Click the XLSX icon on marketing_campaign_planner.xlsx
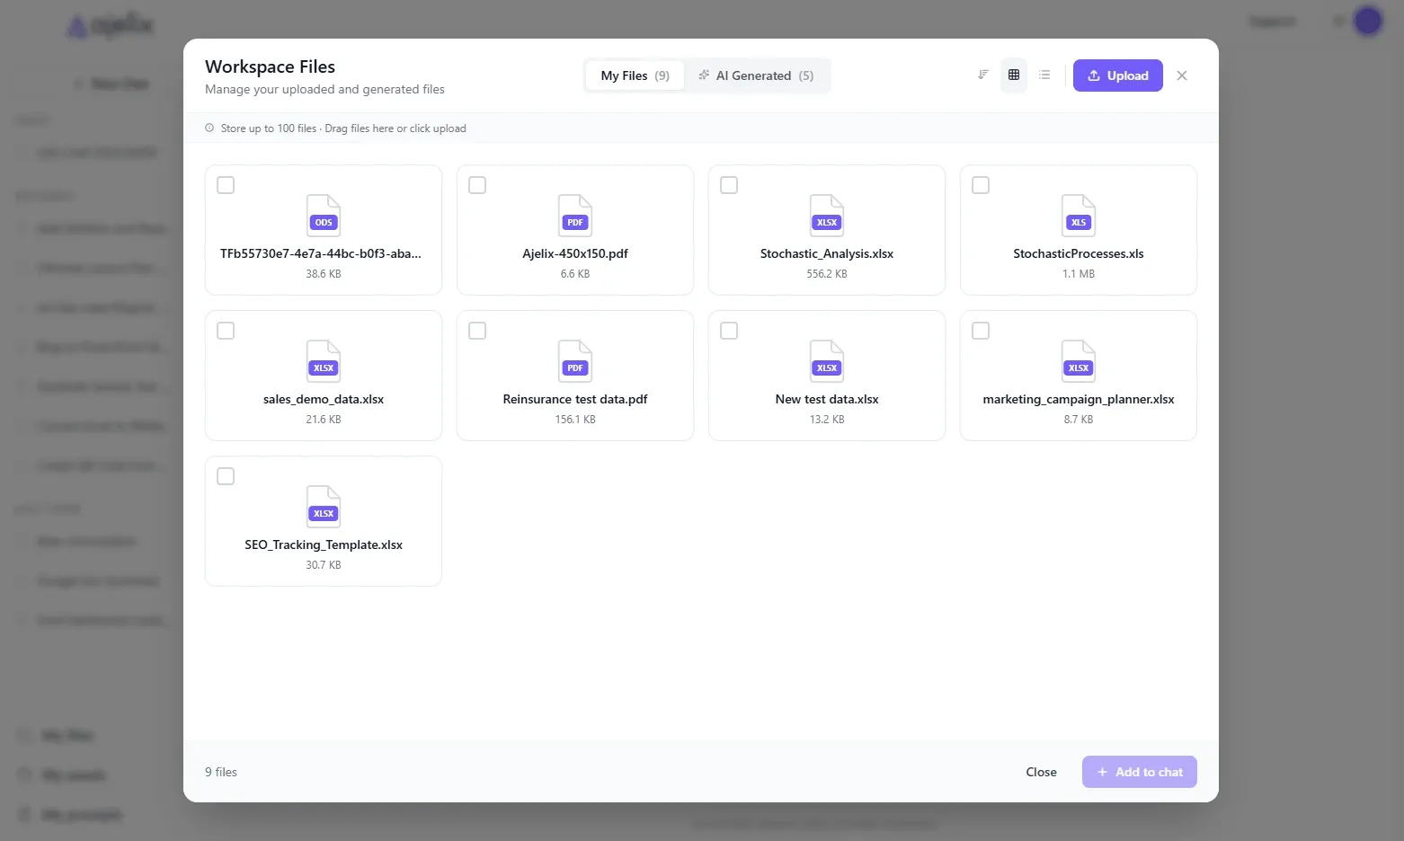 click(x=1079, y=362)
